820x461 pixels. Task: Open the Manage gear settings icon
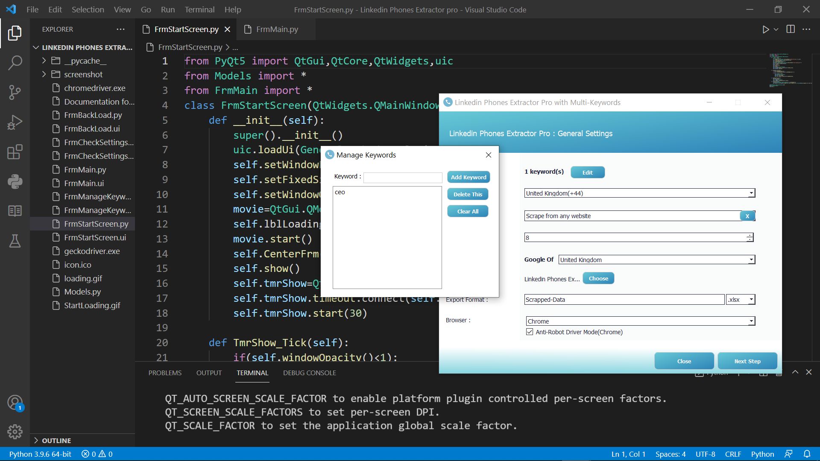click(15, 432)
